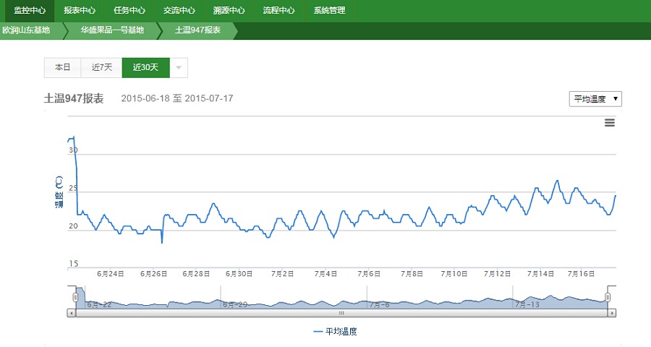Screen dimensions: 651x347
Task: Click the navigator scrollbar right arrow
Action: tap(612, 313)
